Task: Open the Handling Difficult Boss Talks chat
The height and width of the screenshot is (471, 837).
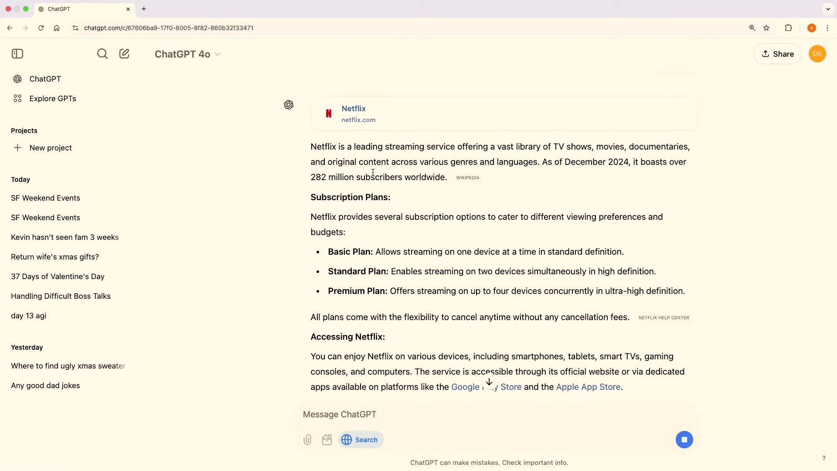Action: (x=61, y=296)
